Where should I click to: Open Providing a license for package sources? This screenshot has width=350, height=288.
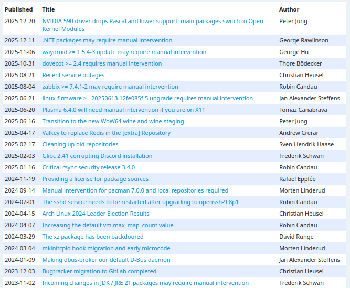(x=96, y=179)
